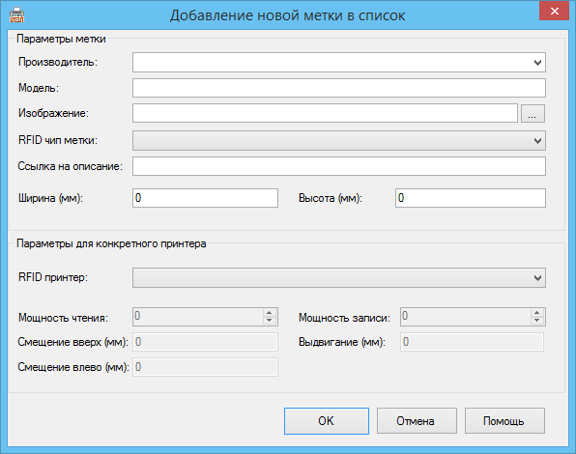Open the RFID принтер dropdown

pos(339,278)
